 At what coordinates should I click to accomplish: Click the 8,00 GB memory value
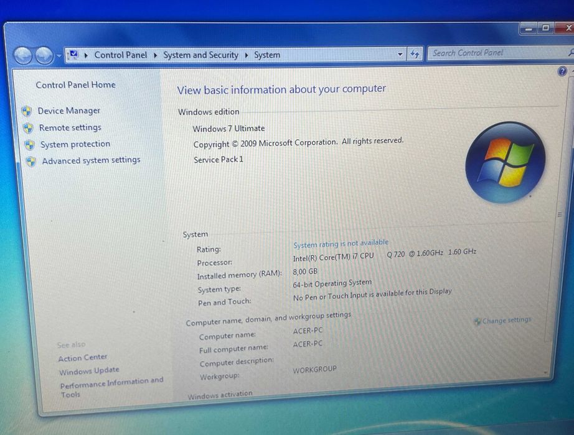pyautogui.click(x=305, y=272)
